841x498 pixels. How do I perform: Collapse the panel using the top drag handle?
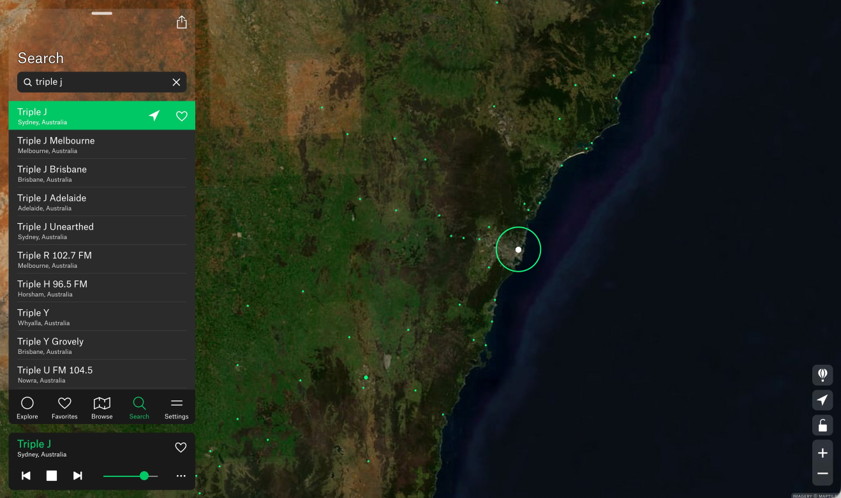point(102,13)
